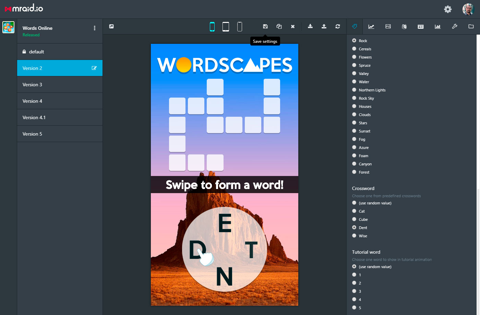Select Tutorial word option 1
Image resolution: width=480 pixels, height=315 pixels.
point(354,275)
